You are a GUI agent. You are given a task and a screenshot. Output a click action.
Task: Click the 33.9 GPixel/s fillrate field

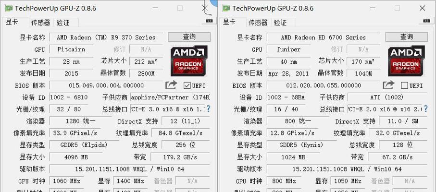pos(75,133)
